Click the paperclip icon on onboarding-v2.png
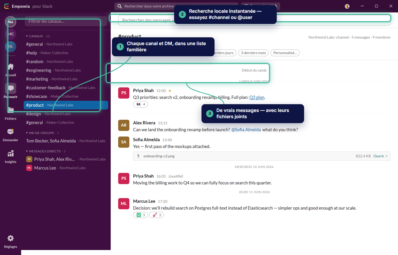The image size is (398, 255). click(138, 156)
